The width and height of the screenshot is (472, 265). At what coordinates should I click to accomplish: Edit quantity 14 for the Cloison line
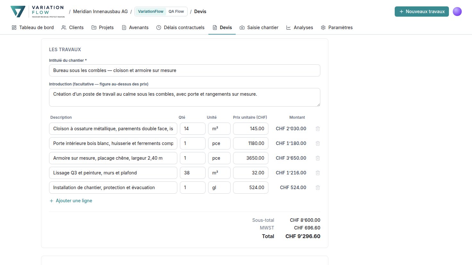pyautogui.click(x=193, y=129)
